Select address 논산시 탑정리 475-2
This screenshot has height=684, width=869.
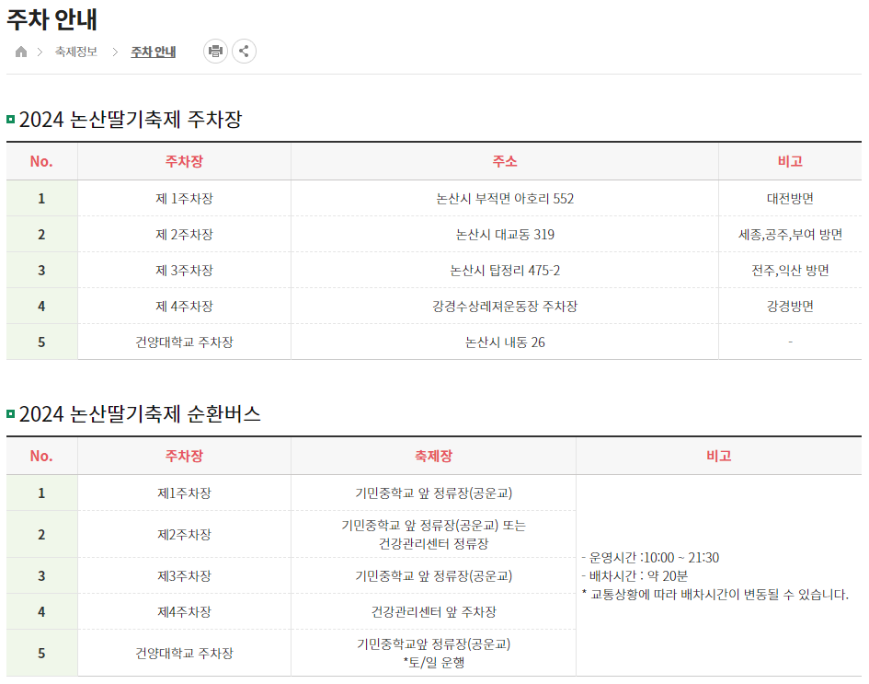[504, 271]
